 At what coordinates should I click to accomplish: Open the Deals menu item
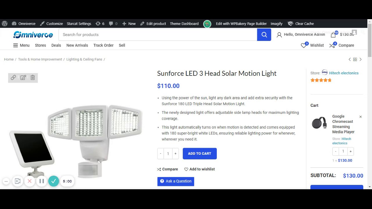click(x=56, y=45)
